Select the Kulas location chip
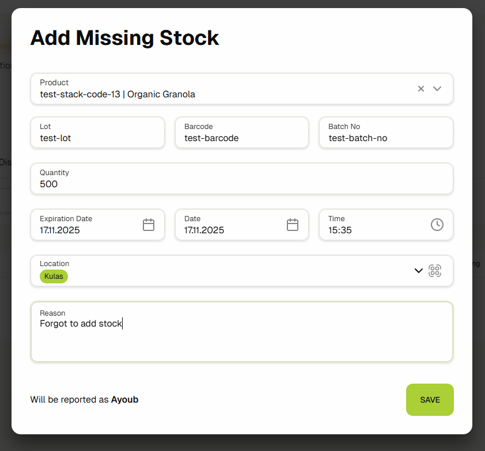The height and width of the screenshot is (451, 485). (x=54, y=276)
